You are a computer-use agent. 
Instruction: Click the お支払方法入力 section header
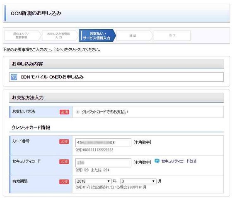[x=116, y=97]
